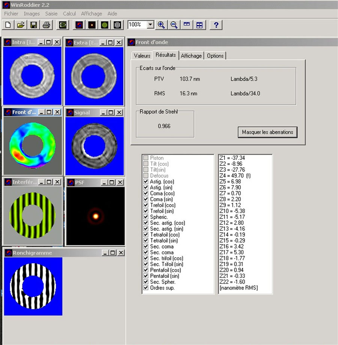Click the Masquer les aberrations button
338x345 pixels.
coord(267,132)
